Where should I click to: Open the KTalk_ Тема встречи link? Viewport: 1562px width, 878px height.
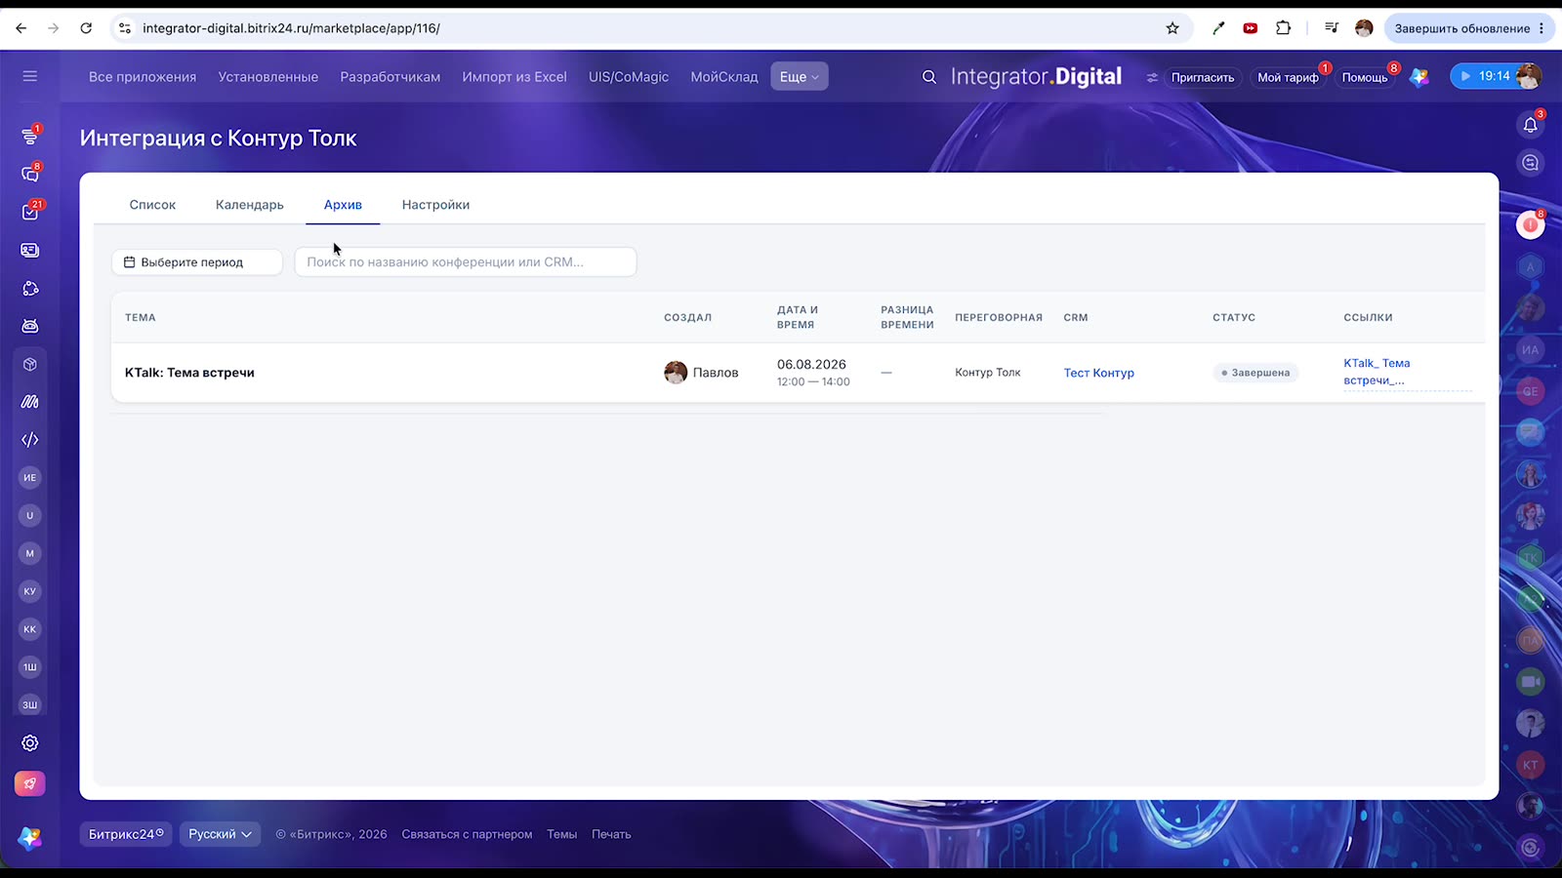1377,372
